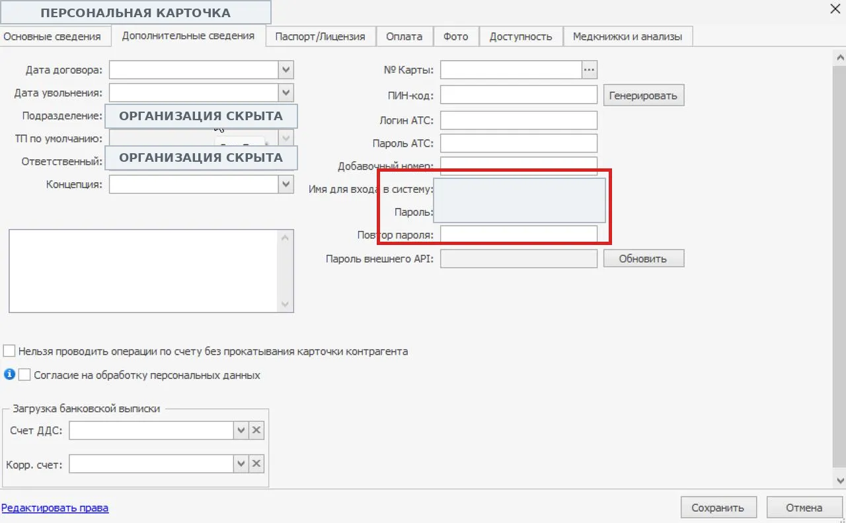Image resolution: width=846 pixels, height=523 pixels.
Task: Clear the Счет ДДС field with X
Action: click(257, 431)
